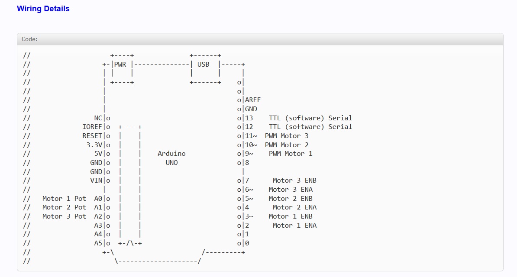
Task: Click the USB box label
Action: (204, 64)
